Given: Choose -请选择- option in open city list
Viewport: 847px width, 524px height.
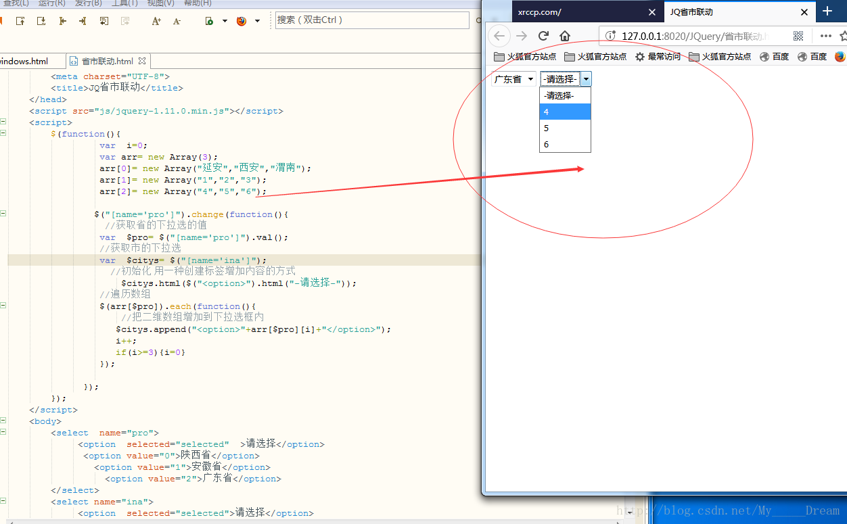Looking at the screenshot, I should click(565, 96).
